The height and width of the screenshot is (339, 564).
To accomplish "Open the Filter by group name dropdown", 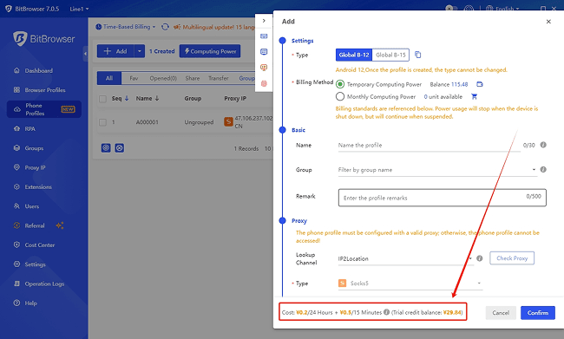I will (437, 170).
